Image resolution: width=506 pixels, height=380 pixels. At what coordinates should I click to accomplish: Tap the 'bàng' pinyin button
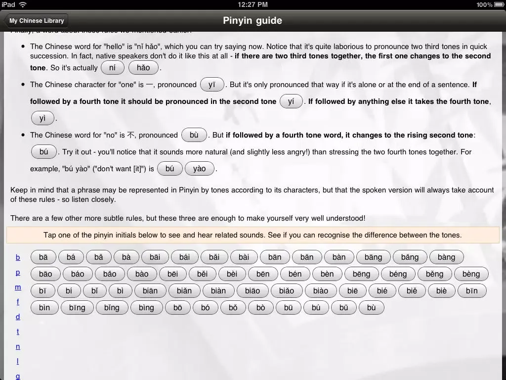(447, 257)
